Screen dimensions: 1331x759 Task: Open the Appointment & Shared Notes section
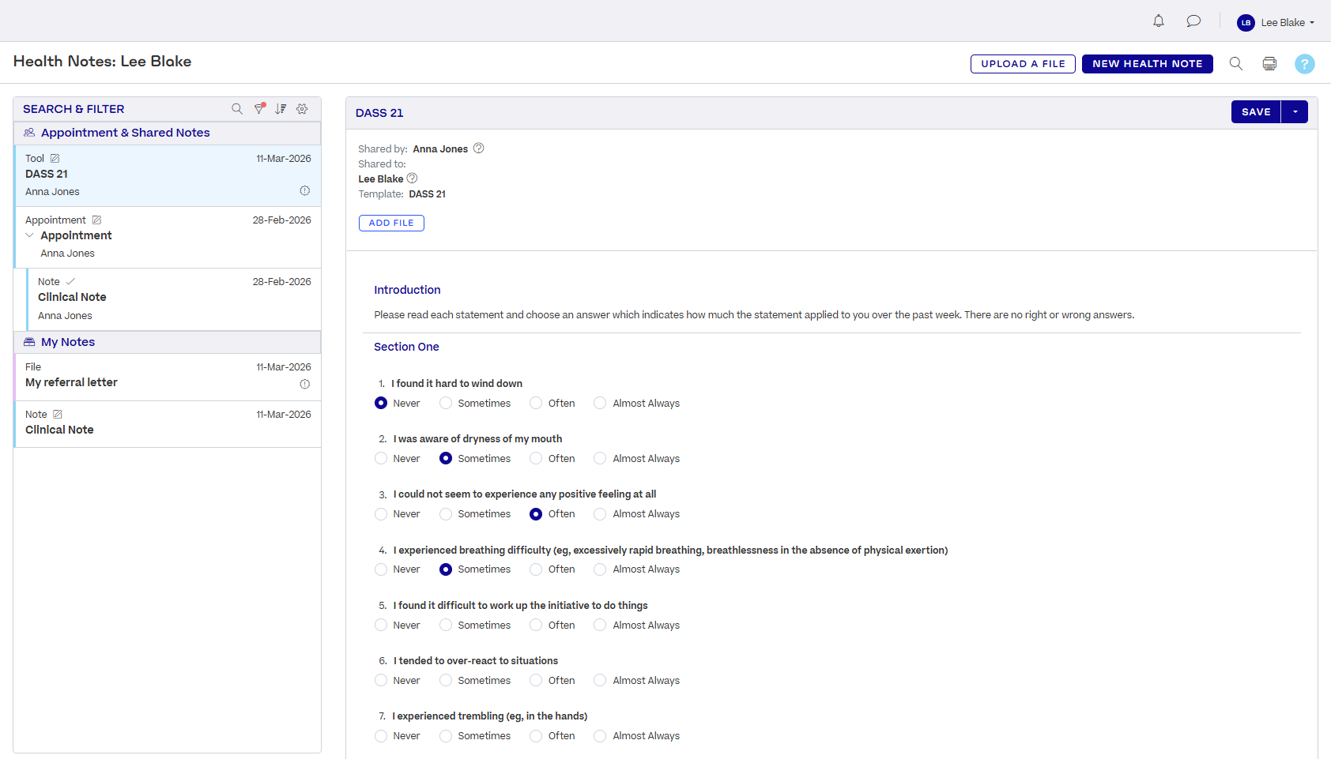pyautogui.click(x=125, y=133)
